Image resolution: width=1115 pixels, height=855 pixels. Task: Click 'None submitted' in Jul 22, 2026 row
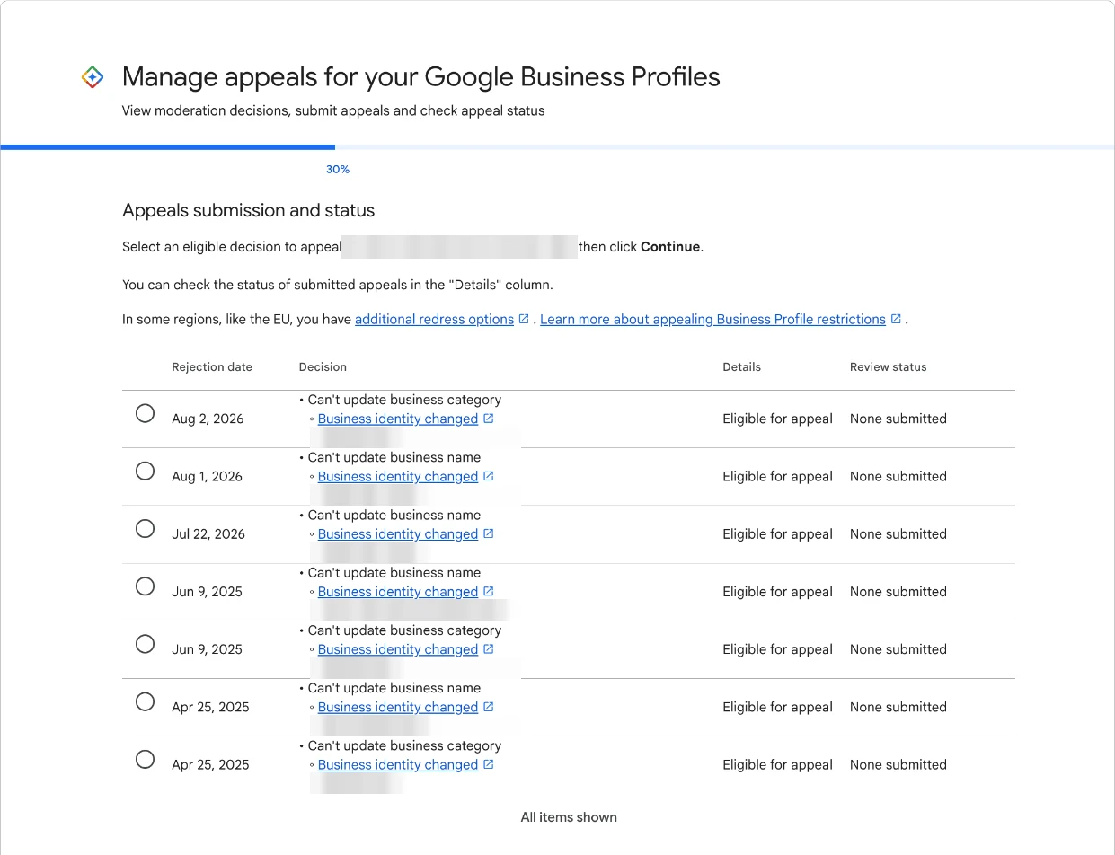point(898,533)
